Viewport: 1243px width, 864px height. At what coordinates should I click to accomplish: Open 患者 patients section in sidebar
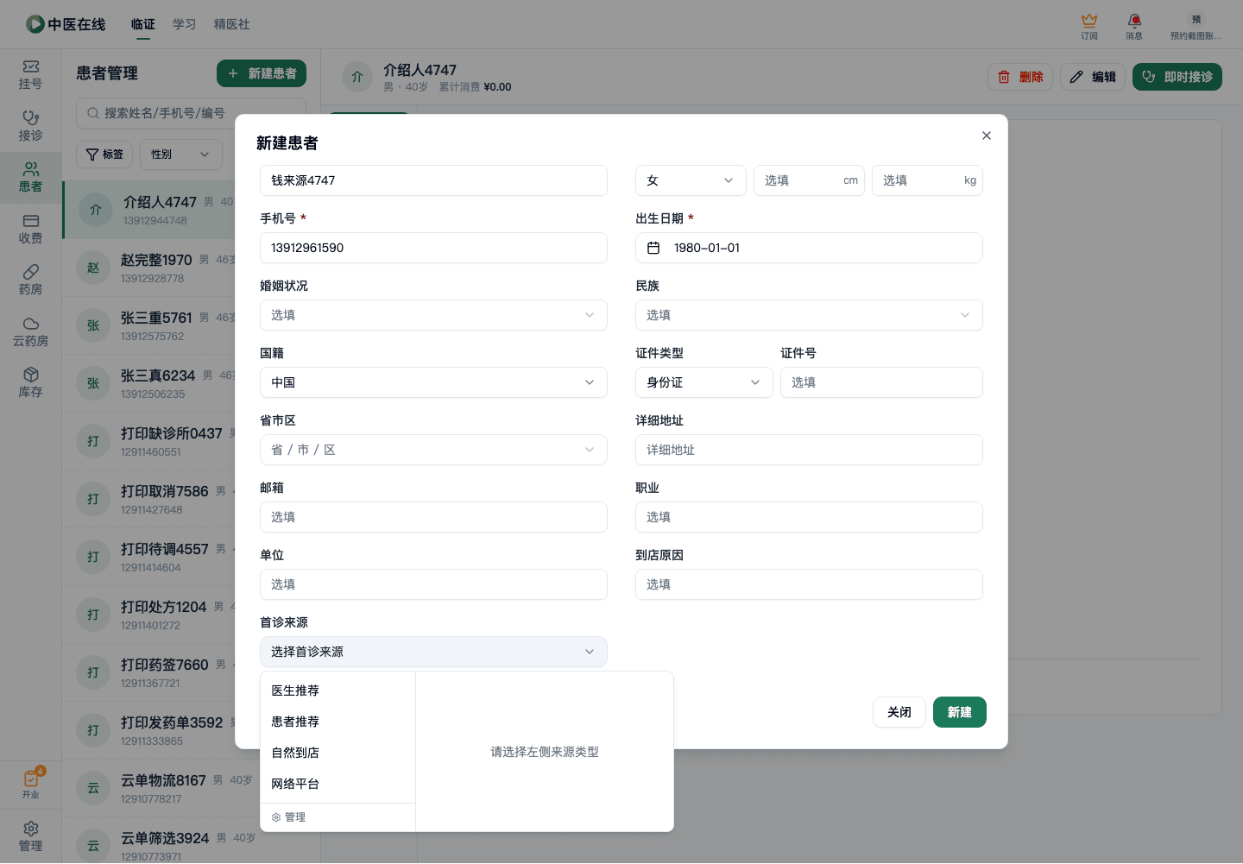click(x=30, y=178)
